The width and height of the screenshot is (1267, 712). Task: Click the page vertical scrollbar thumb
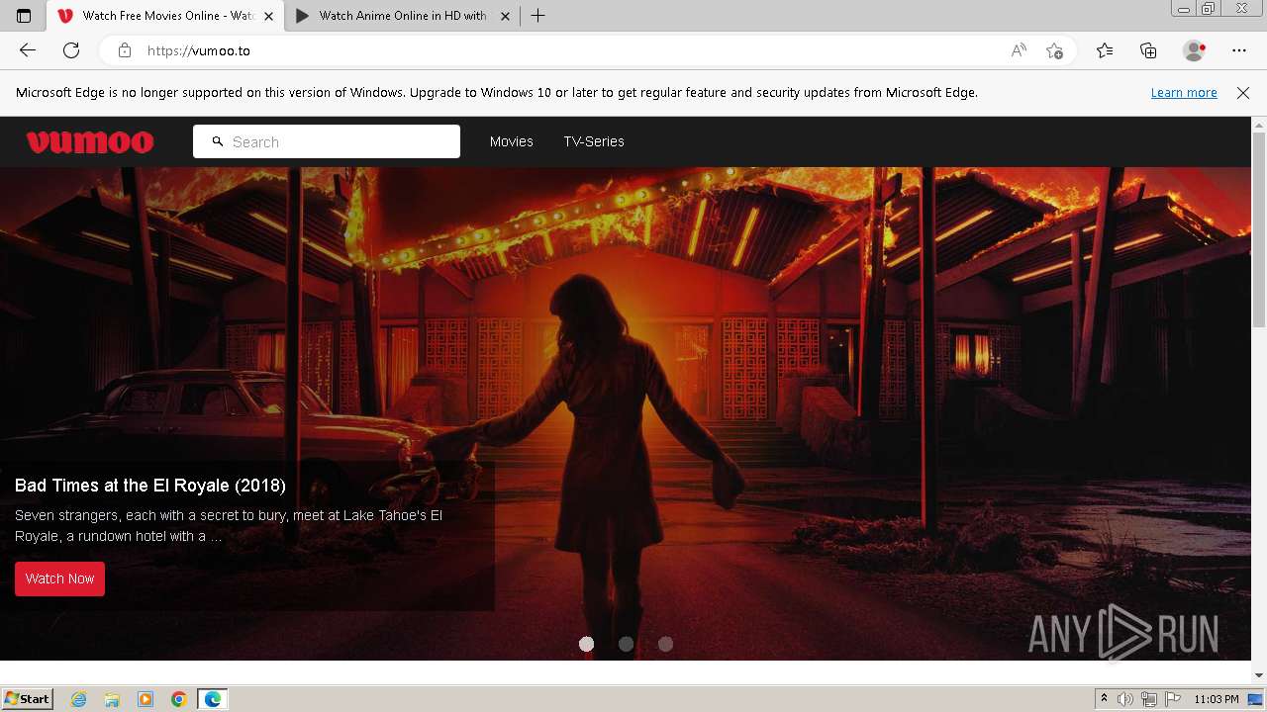1259,229
